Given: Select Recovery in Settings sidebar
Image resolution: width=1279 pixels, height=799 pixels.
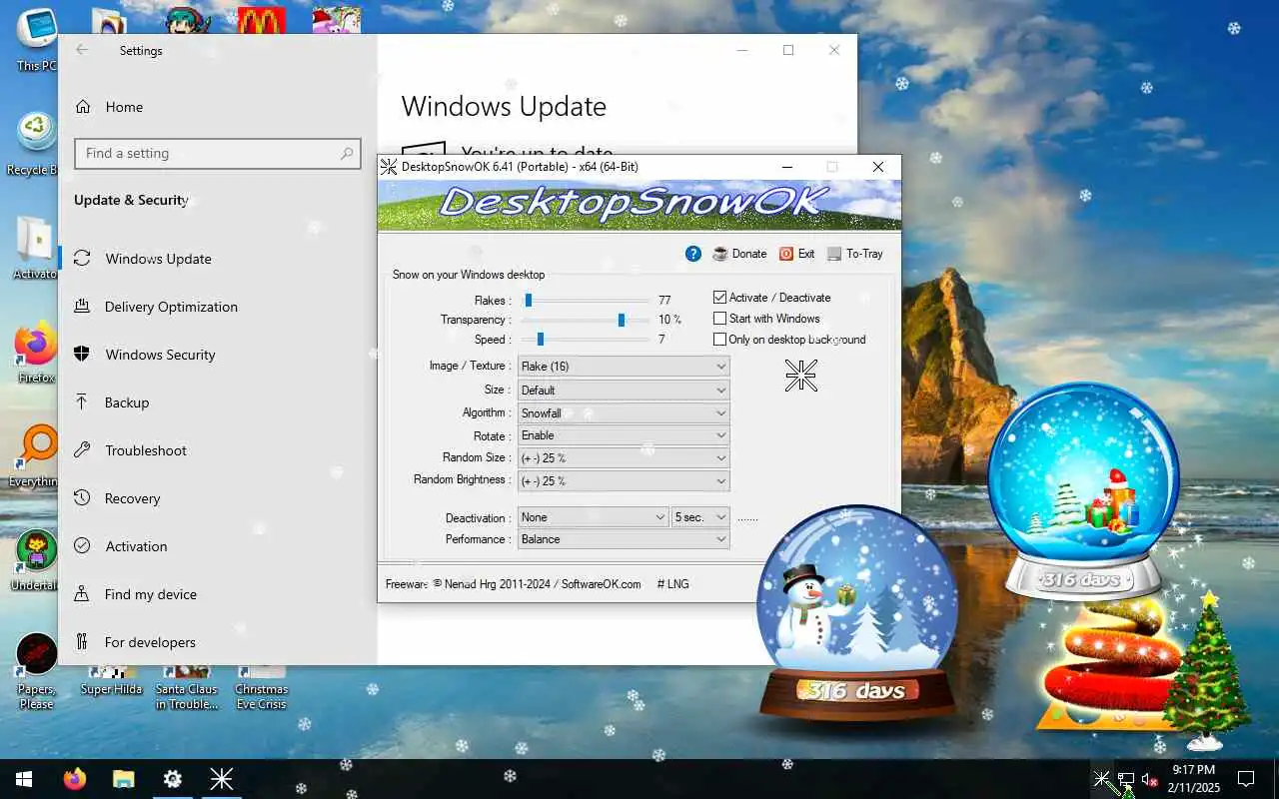Looking at the screenshot, I should [x=217, y=498].
